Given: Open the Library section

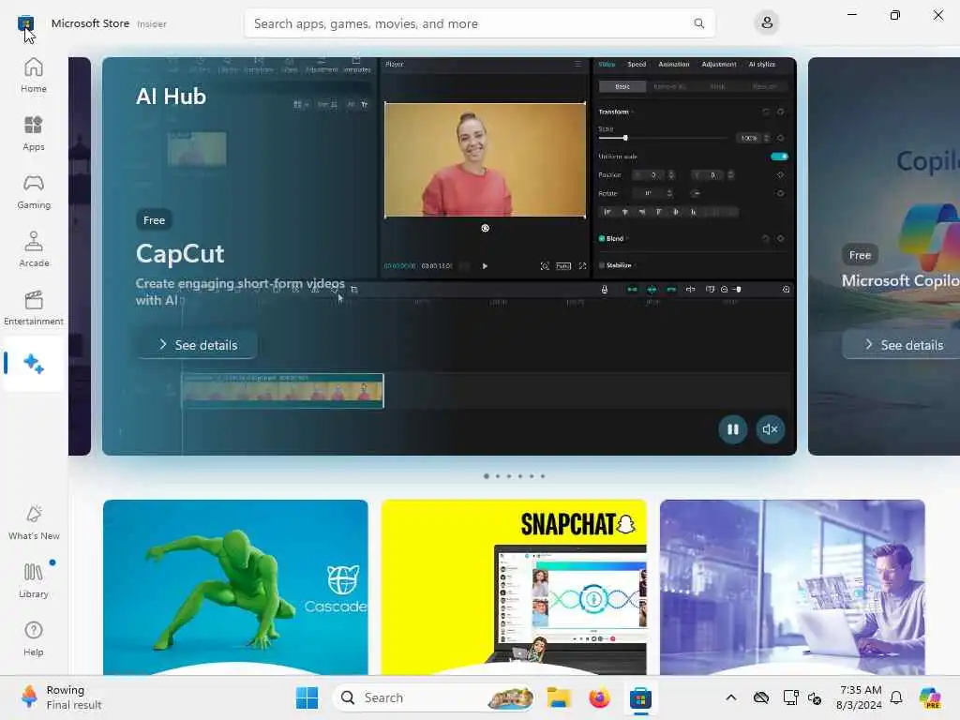Looking at the screenshot, I should coord(34,581).
